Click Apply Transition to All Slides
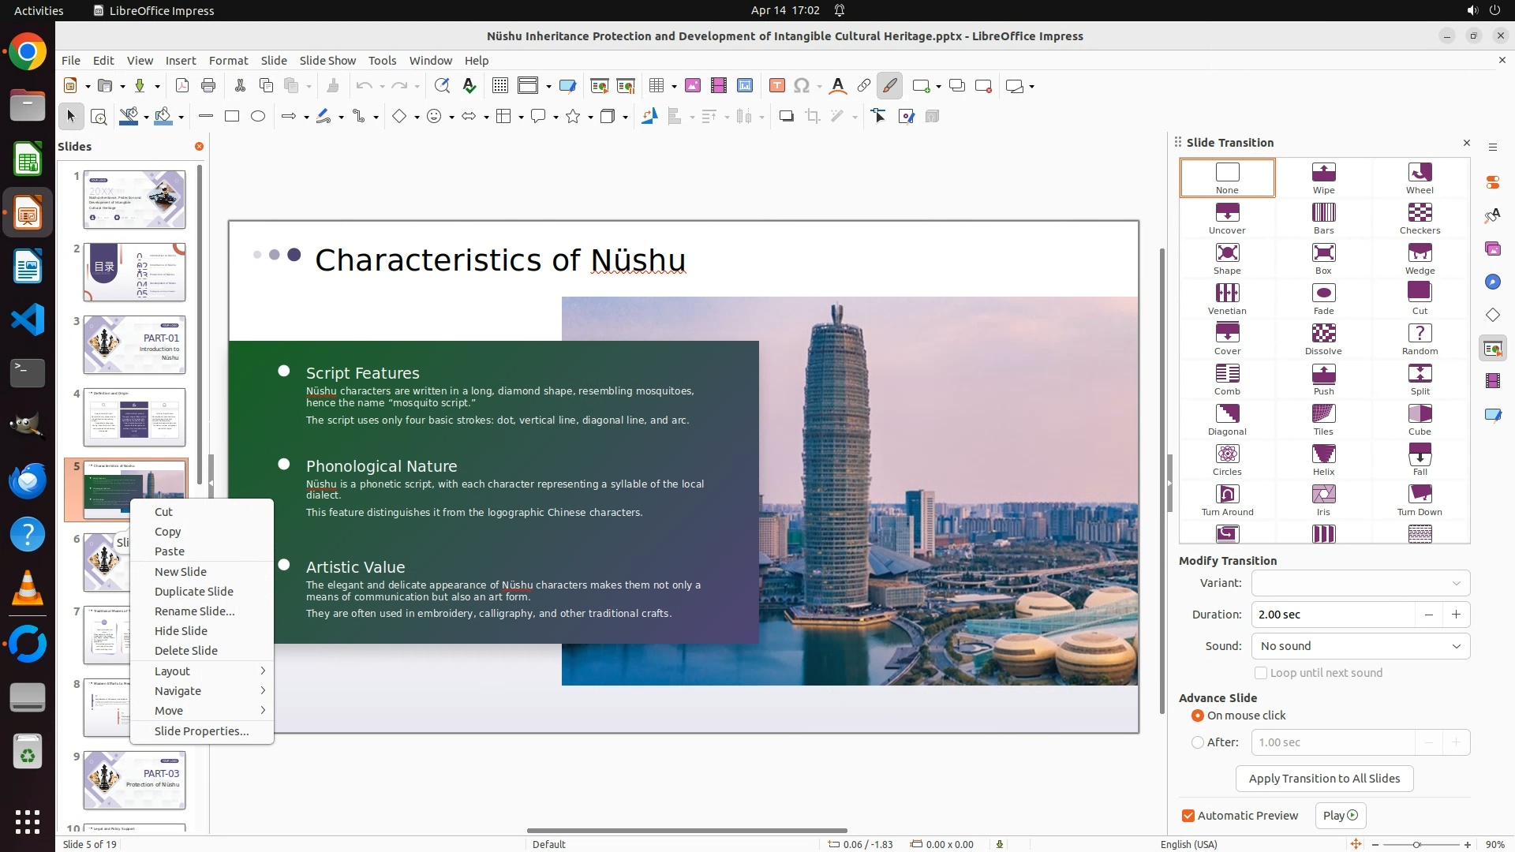1515x852 pixels. pyautogui.click(x=1324, y=779)
